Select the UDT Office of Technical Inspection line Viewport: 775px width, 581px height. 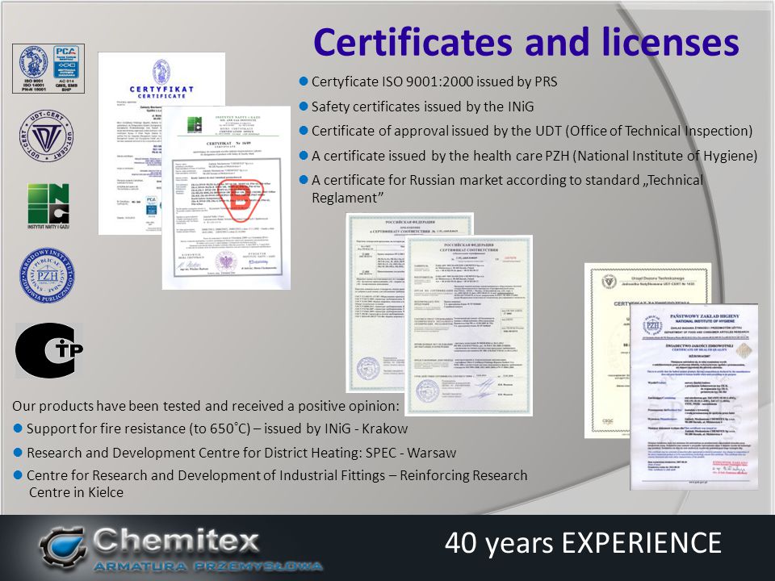click(532, 131)
